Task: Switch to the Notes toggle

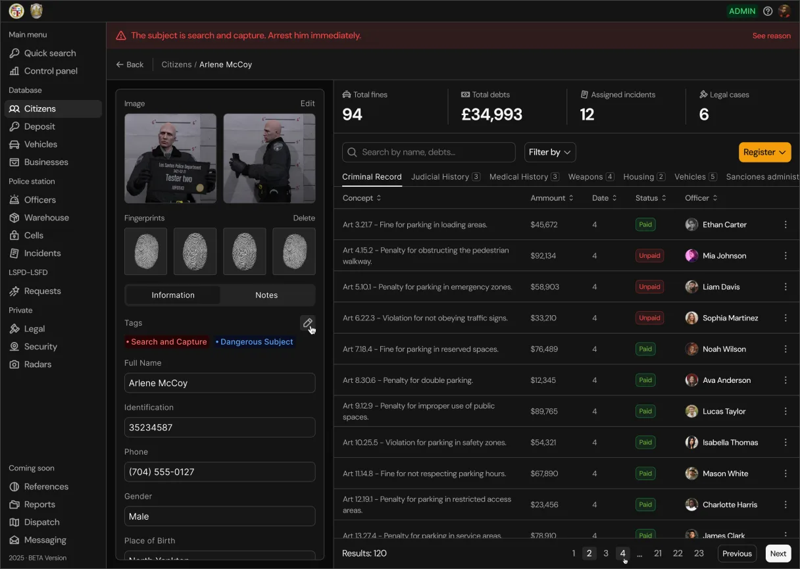Action: pos(266,295)
